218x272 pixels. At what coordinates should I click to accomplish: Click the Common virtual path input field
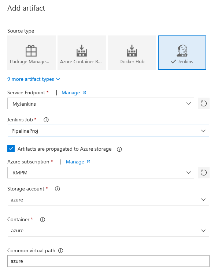click(x=108, y=261)
